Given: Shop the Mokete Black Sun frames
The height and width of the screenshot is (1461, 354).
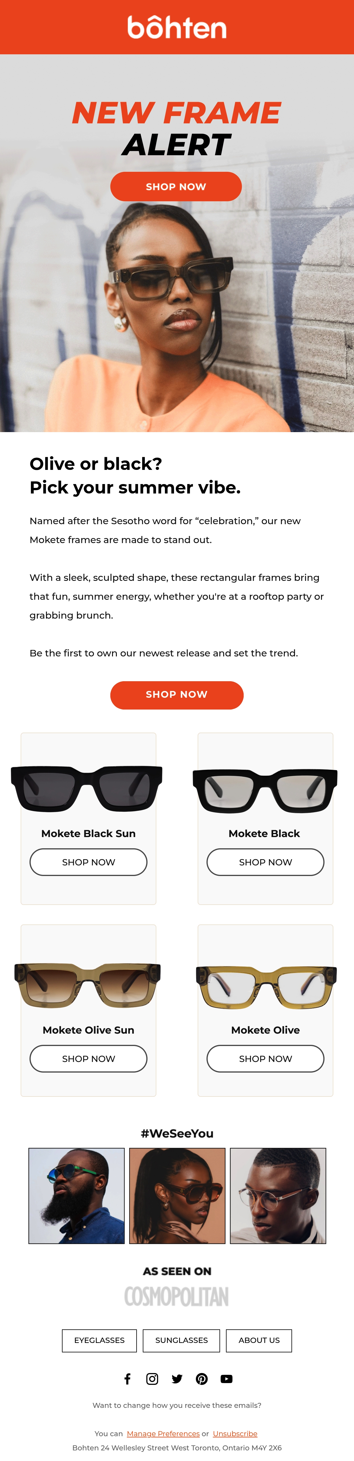Looking at the screenshot, I should (88, 862).
